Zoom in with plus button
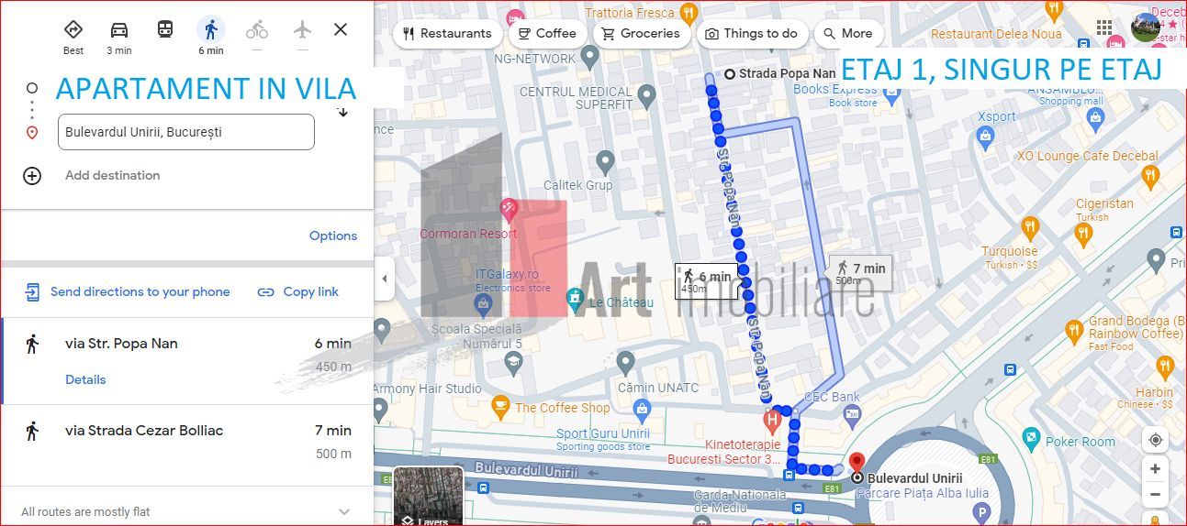The height and width of the screenshot is (526, 1187). 1155,469
